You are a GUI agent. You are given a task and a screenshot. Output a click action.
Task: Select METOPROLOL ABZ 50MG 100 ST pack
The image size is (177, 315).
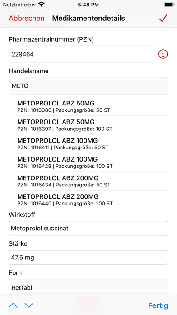coord(93,125)
